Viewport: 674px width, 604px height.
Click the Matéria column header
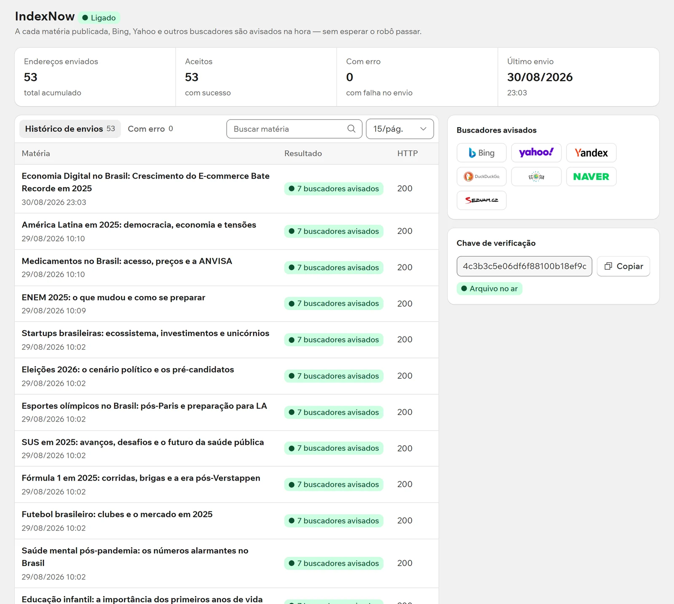click(36, 153)
